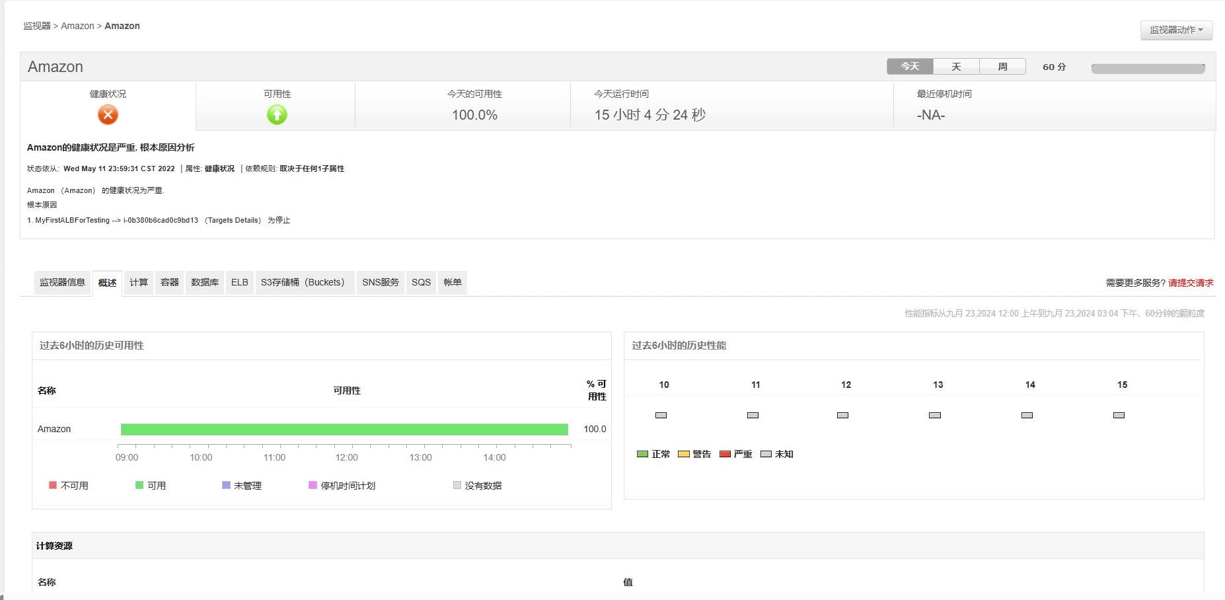Click the red 不可用 legend marker
The image size is (1225, 600).
pos(53,485)
